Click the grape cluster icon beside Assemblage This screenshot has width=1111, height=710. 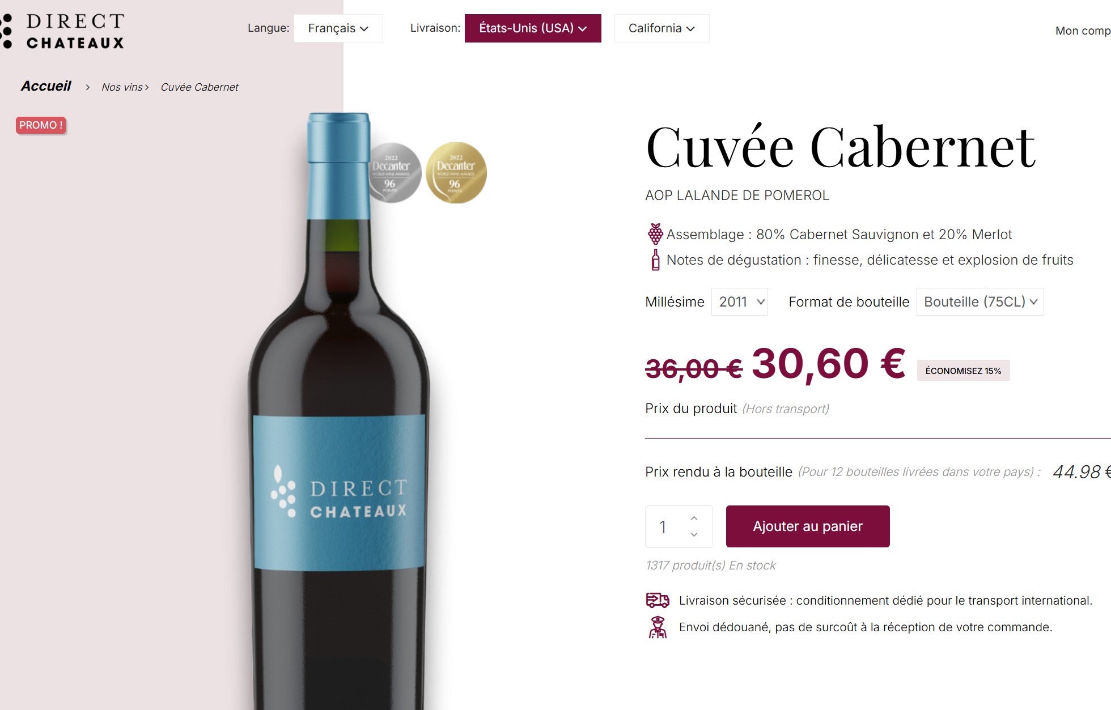(x=655, y=234)
